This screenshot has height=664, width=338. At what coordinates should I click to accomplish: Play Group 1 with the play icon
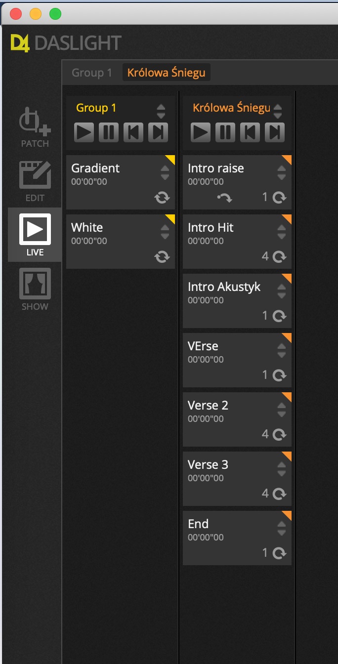pyautogui.click(x=84, y=132)
